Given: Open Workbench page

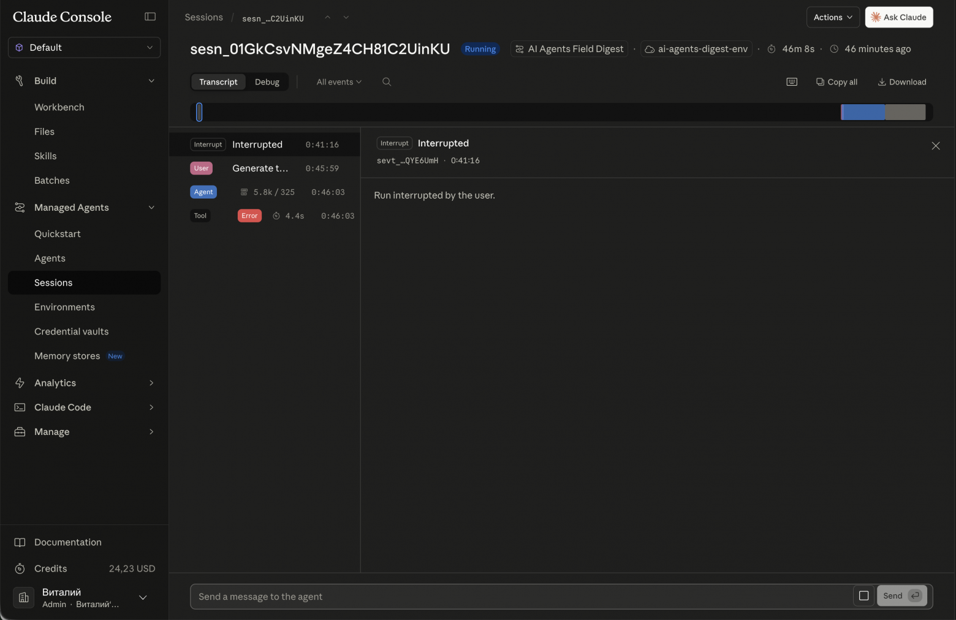Looking at the screenshot, I should click(x=59, y=107).
